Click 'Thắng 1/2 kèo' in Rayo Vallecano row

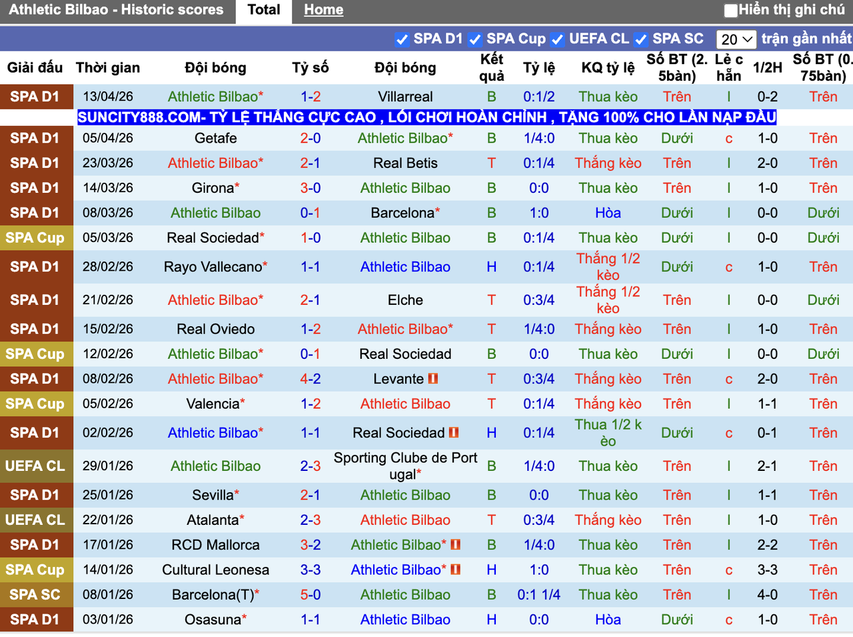tap(608, 267)
